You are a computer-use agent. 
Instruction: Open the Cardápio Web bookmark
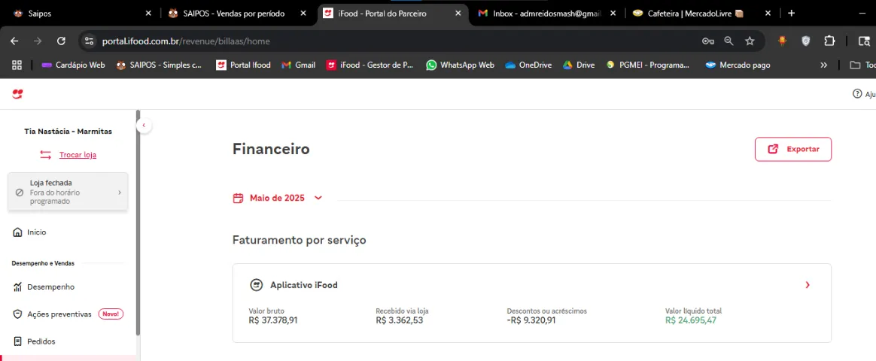(x=73, y=65)
